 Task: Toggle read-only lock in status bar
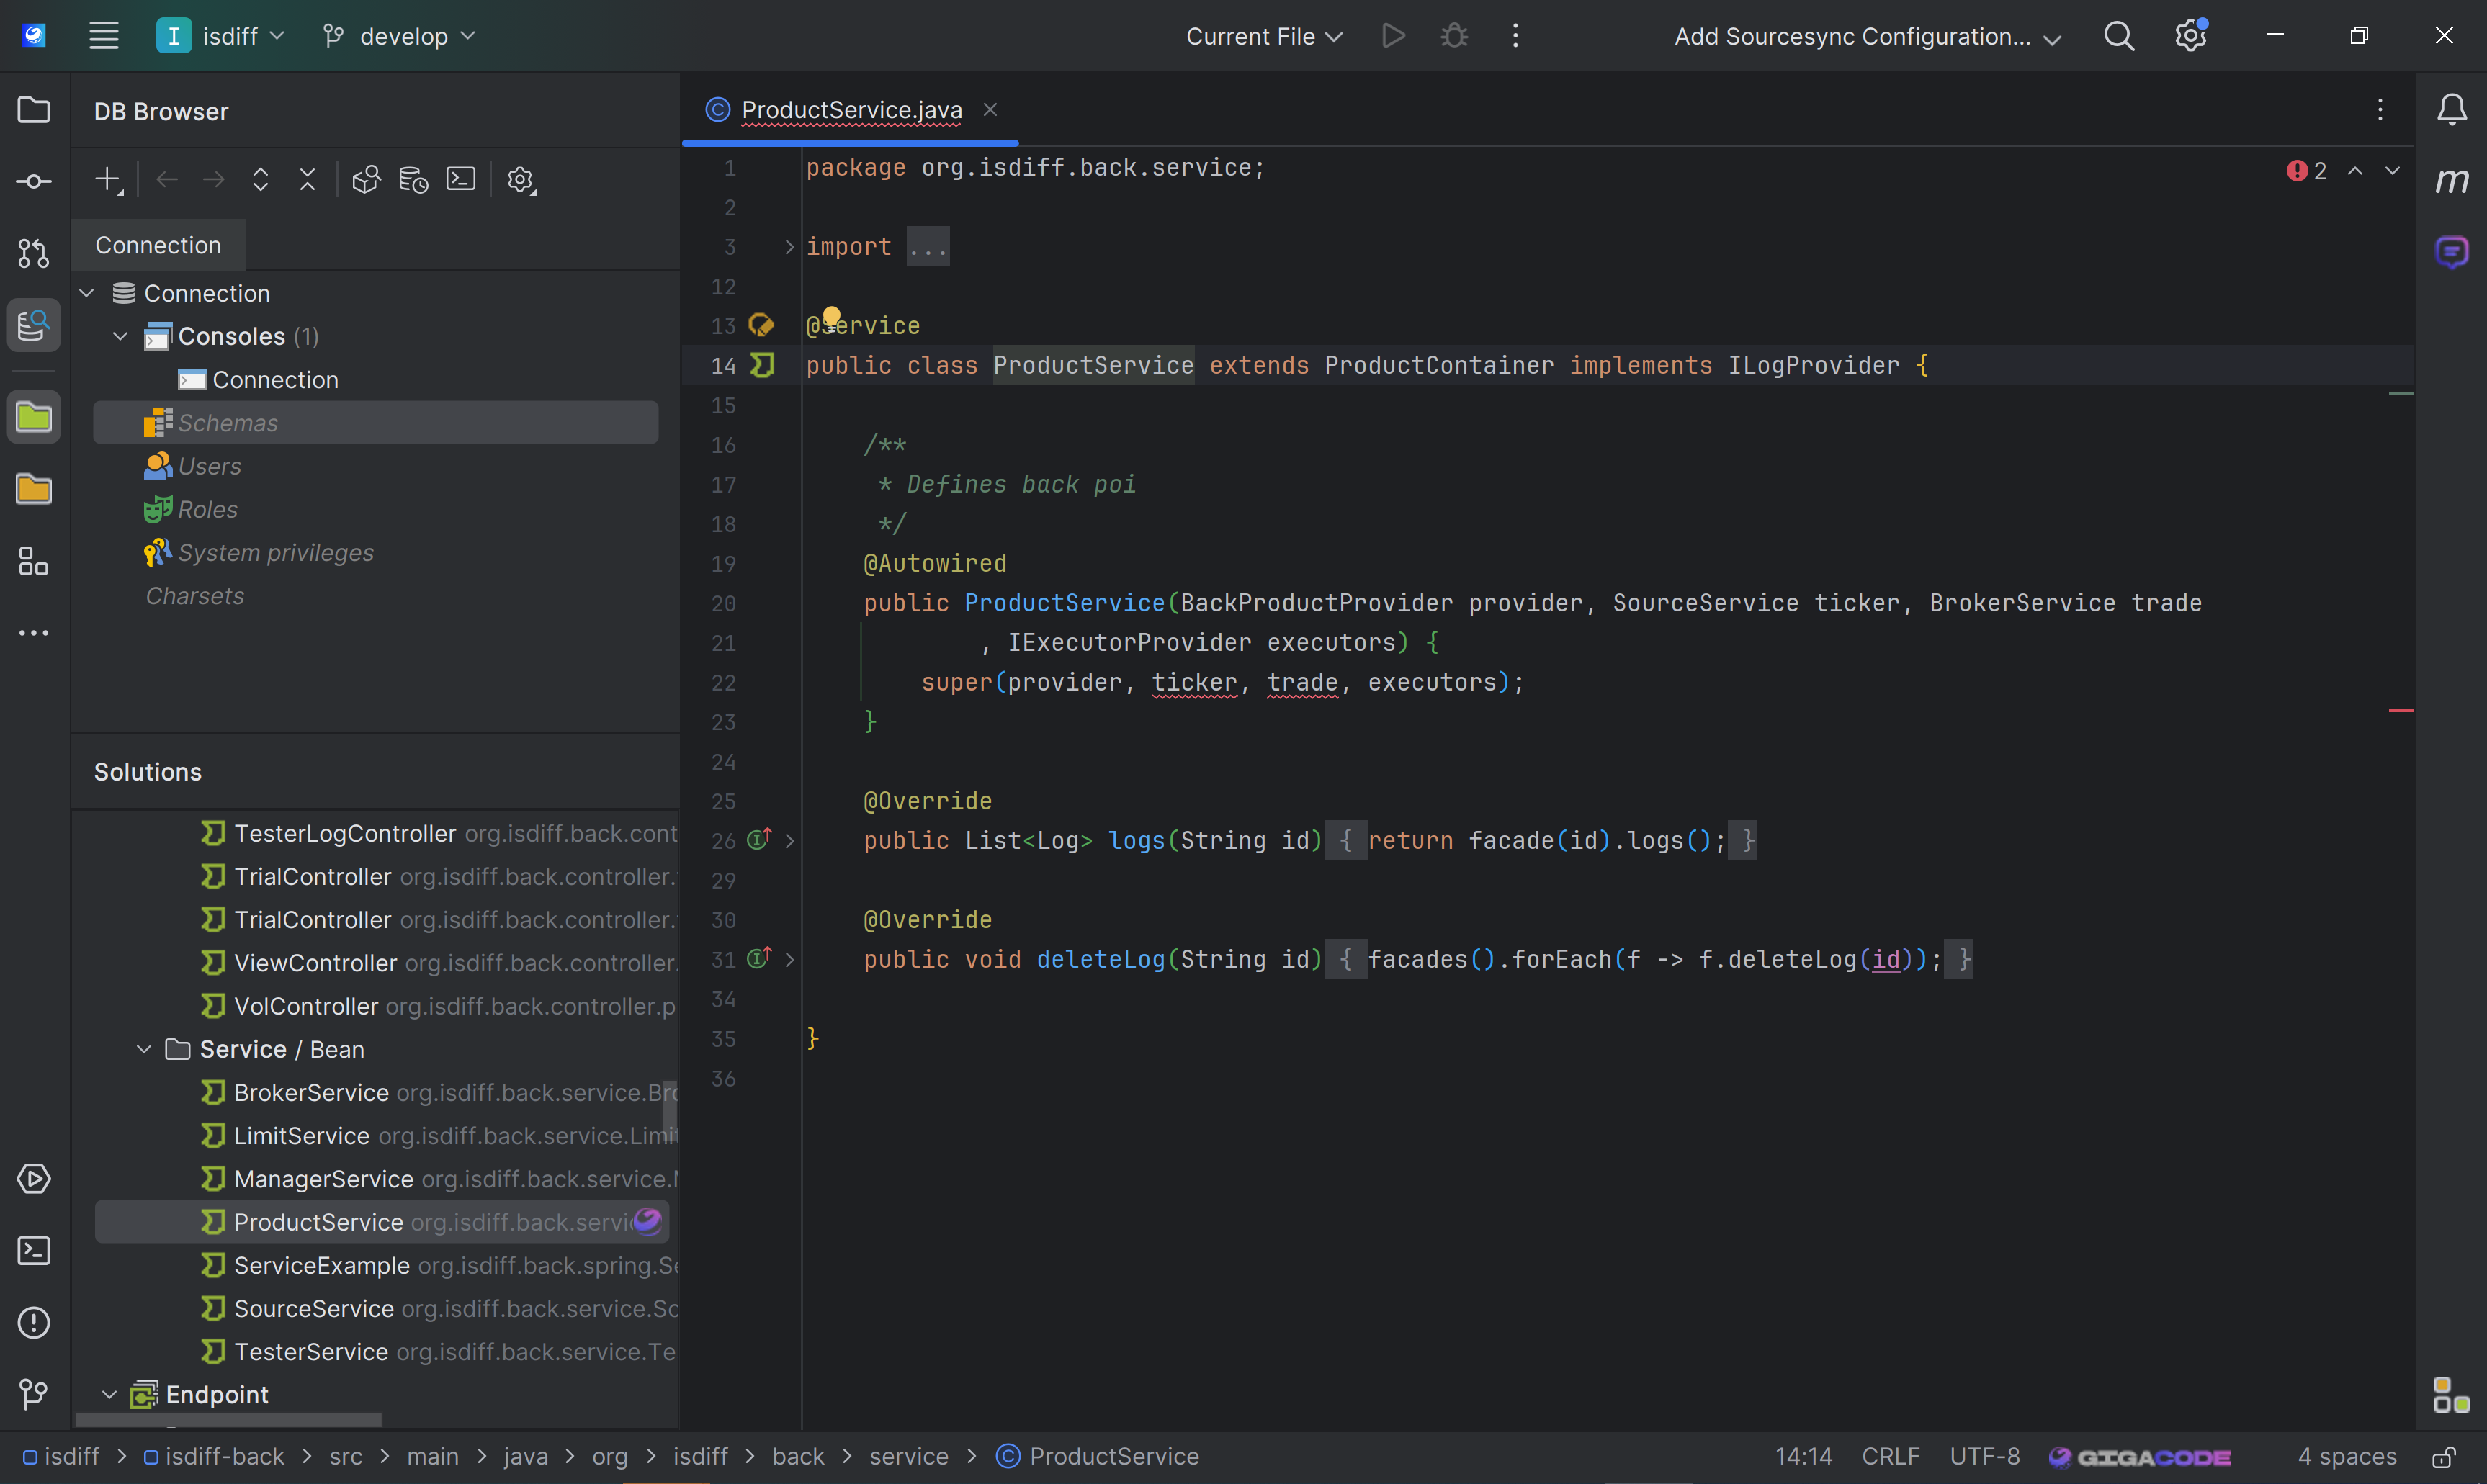(x=2444, y=1457)
